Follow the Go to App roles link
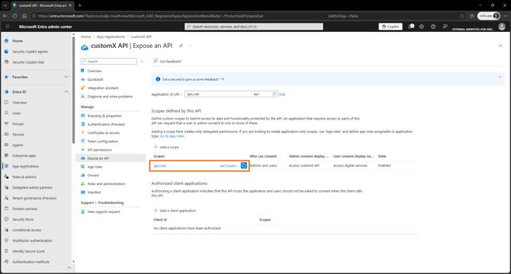511x274 pixels. click(x=172, y=136)
